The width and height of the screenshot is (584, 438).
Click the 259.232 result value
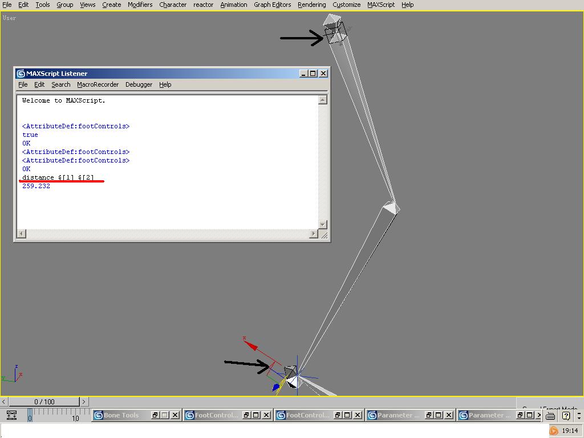(36, 186)
